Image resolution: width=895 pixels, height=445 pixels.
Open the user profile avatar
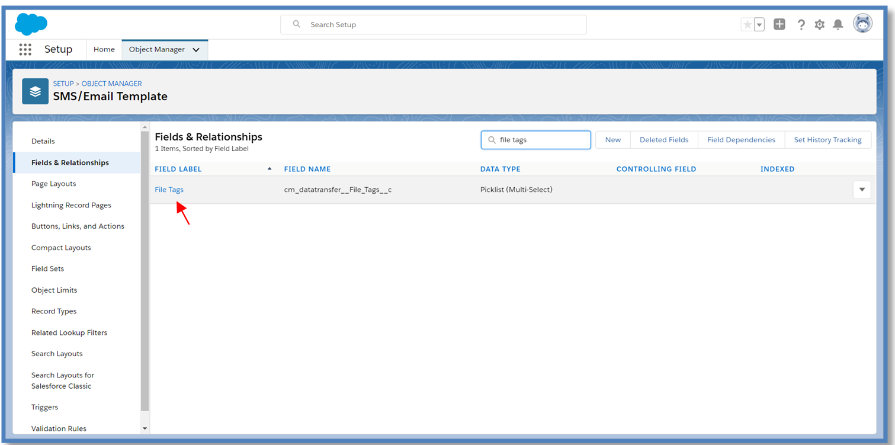click(x=862, y=24)
